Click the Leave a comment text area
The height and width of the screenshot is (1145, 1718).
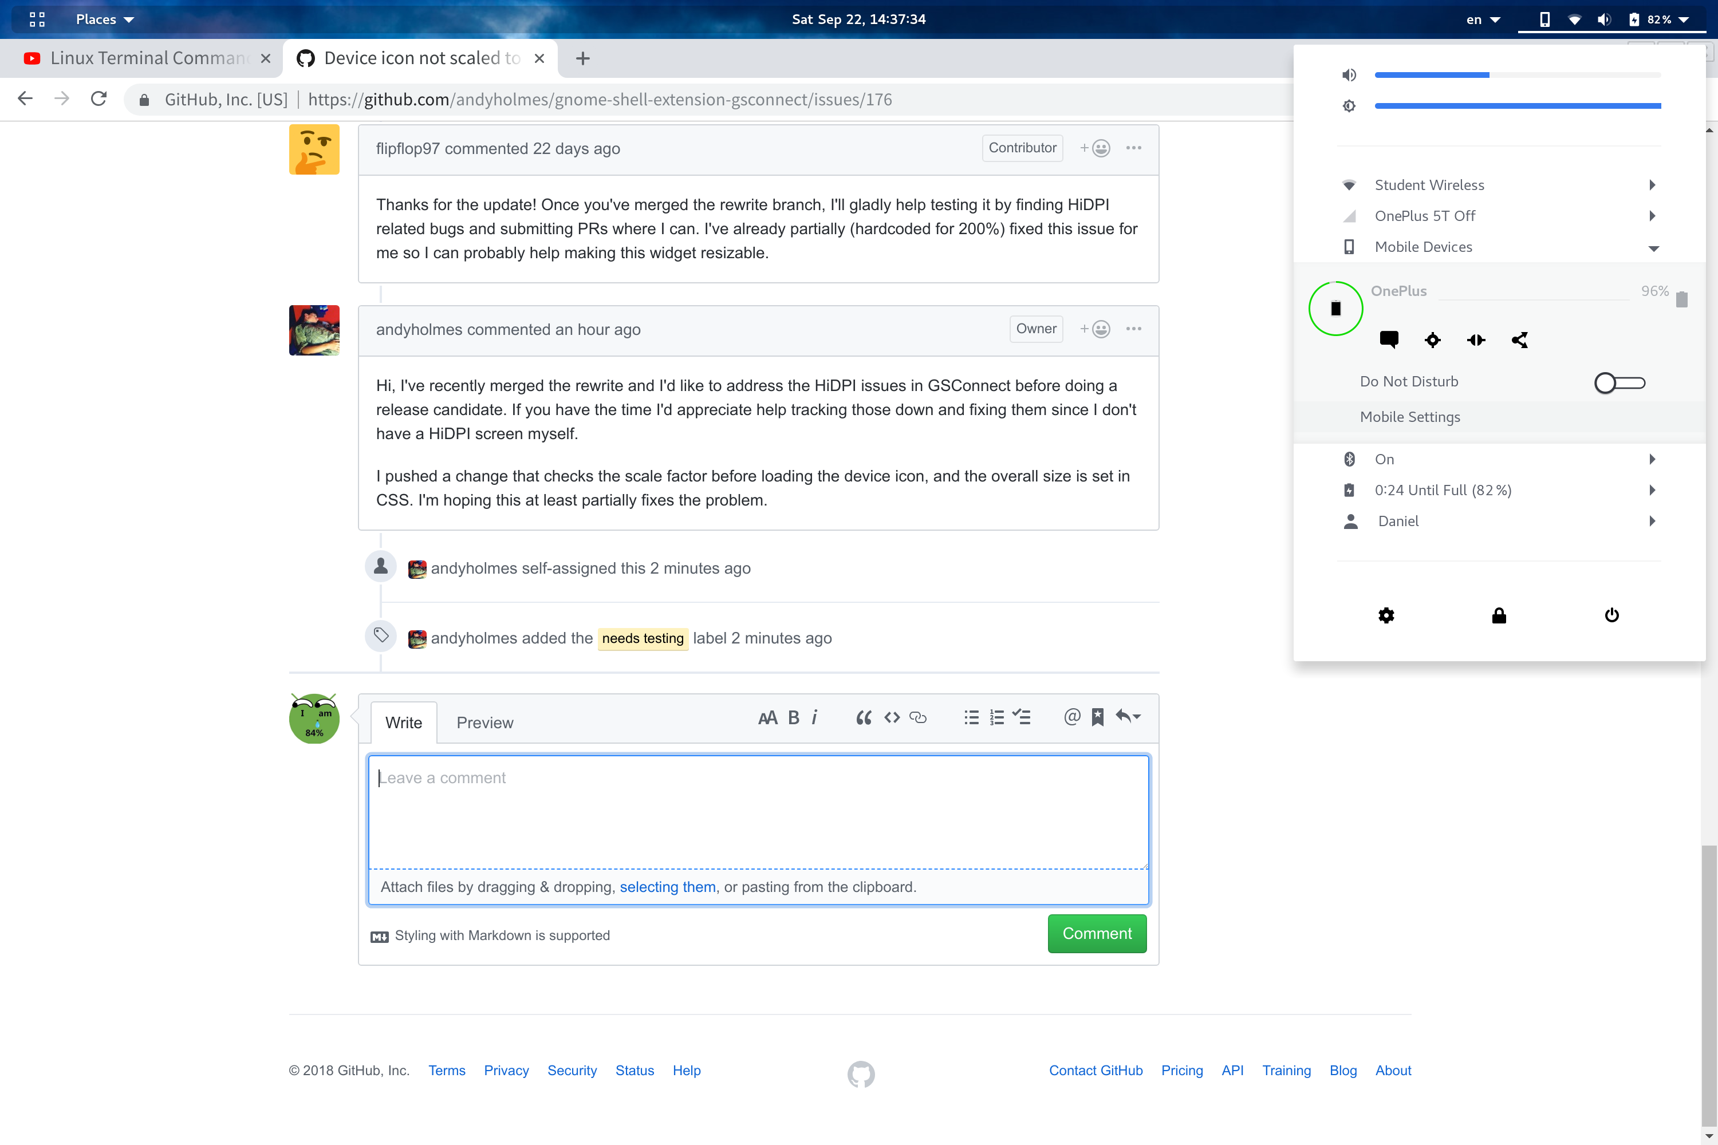[758, 812]
